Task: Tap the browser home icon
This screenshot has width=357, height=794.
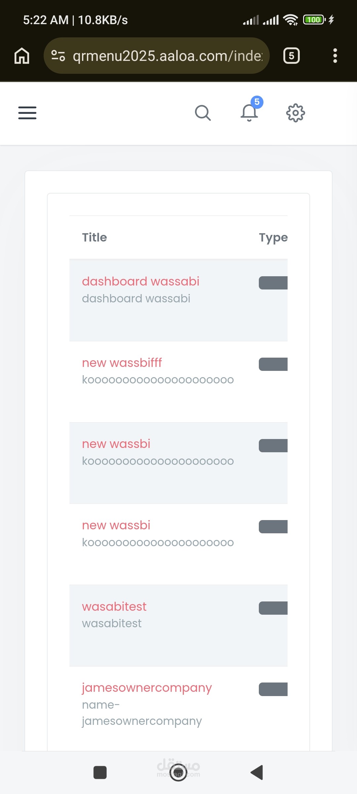Action: tap(22, 56)
